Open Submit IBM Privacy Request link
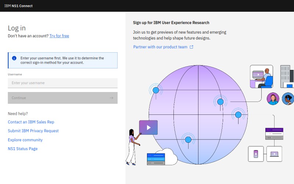The image size is (294, 184). pyautogui.click(x=33, y=131)
